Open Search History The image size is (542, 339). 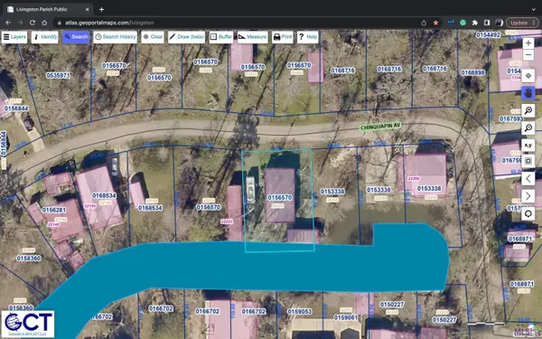pos(115,37)
